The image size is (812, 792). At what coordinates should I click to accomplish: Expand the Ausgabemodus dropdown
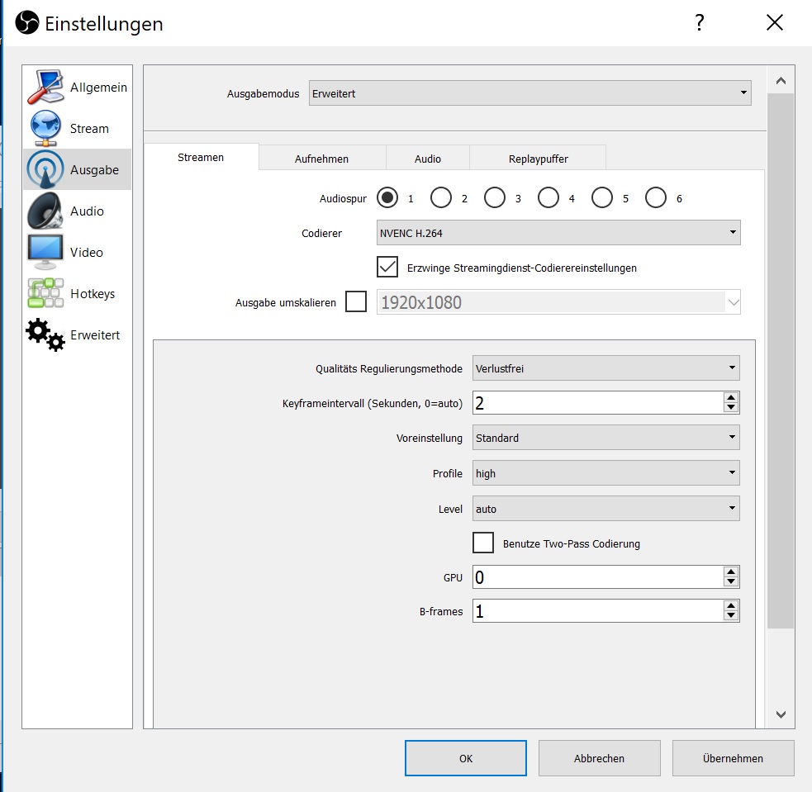529,93
